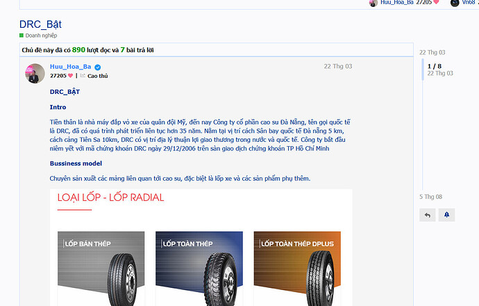Click the LOẠI LỐP - LỐP RADIAL image heading
The height and width of the screenshot is (306, 479).
click(x=110, y=198)
